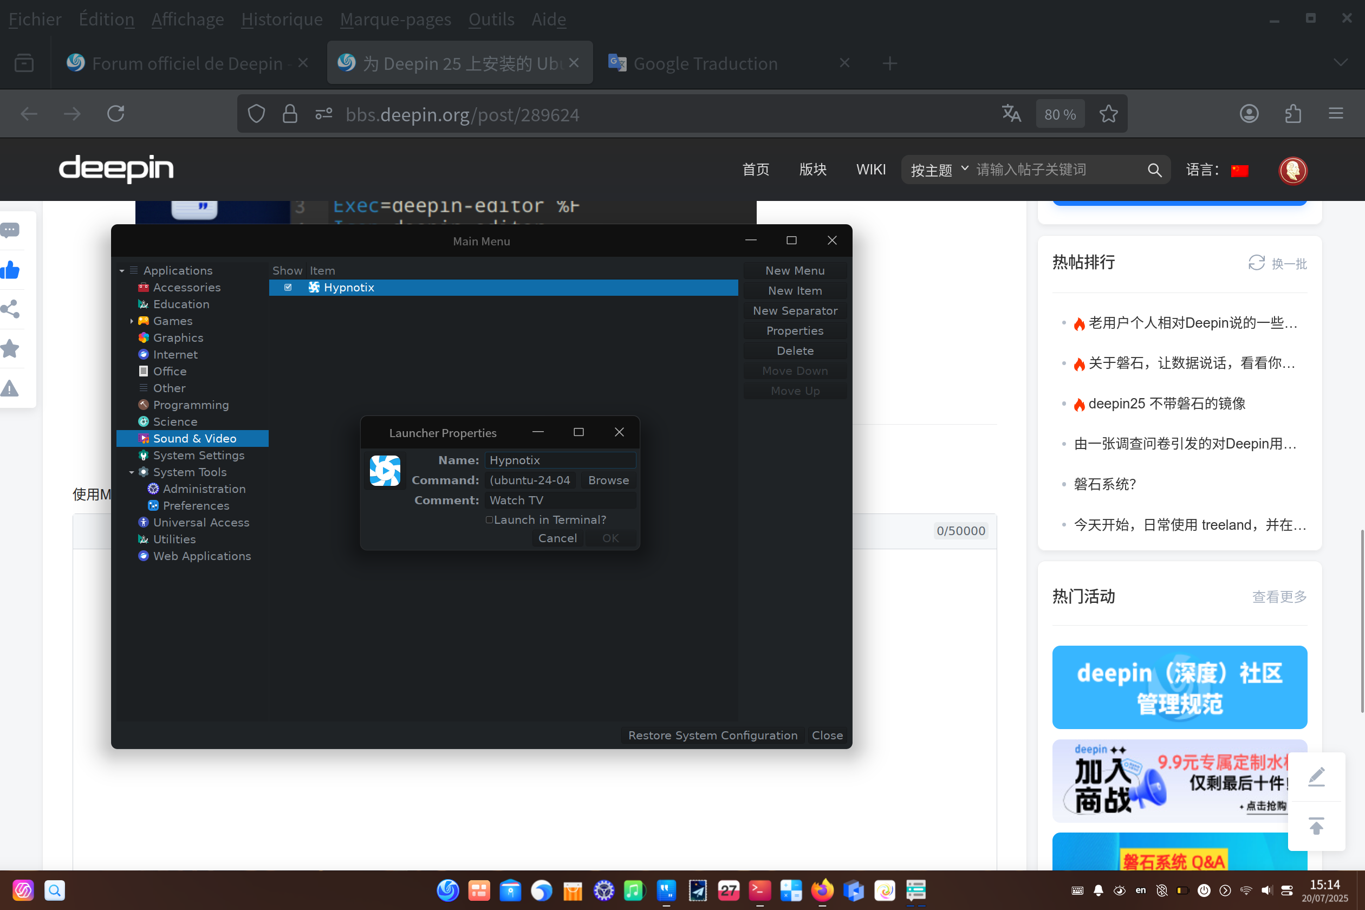This screenshot has width=1365, height=910.
Task: Favorite the post with sidebar star icon
Action: point(10,348)
